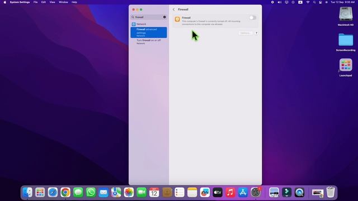The height and width of the screenshot is (201, 358).
Task: Open the Apple menu
Action: [5, 2]
